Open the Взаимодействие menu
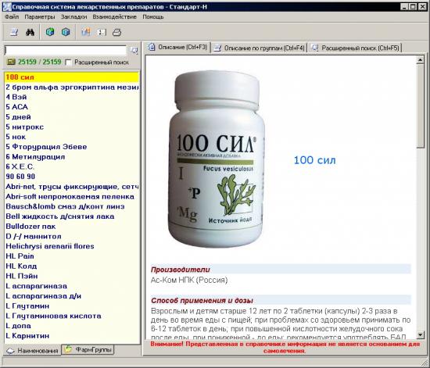 (114, 16)
